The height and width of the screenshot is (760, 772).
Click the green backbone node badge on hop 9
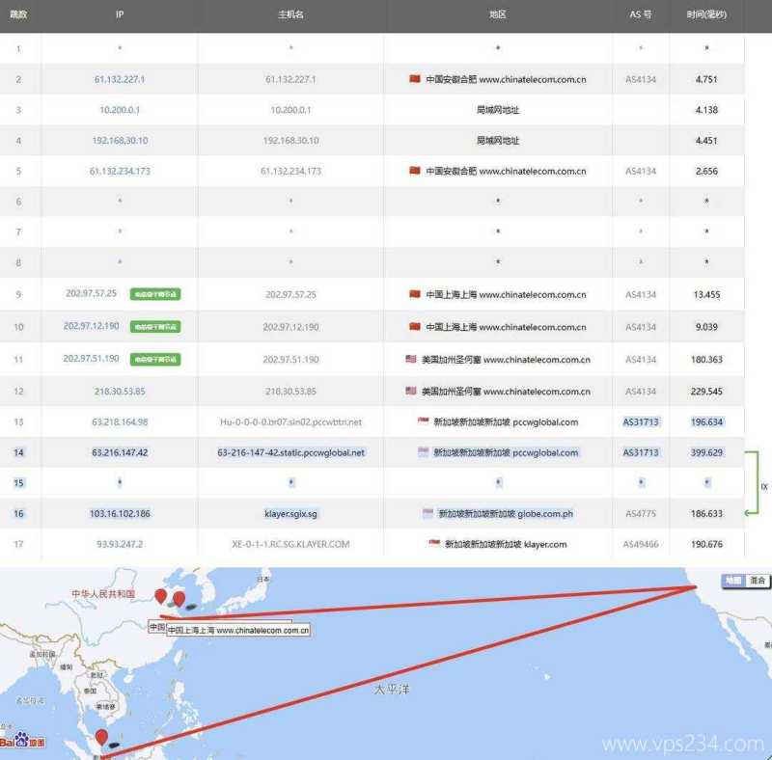point(154,294)
